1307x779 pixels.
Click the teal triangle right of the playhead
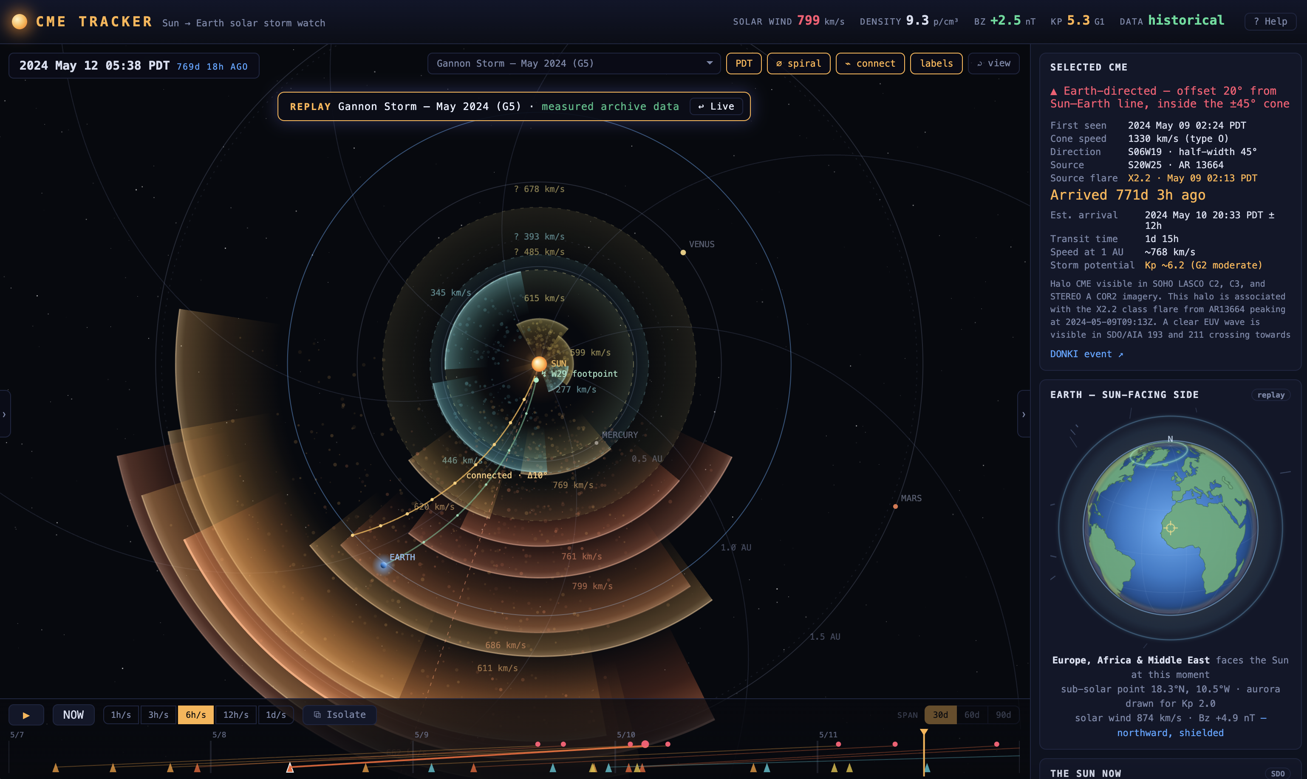[927, 768]
